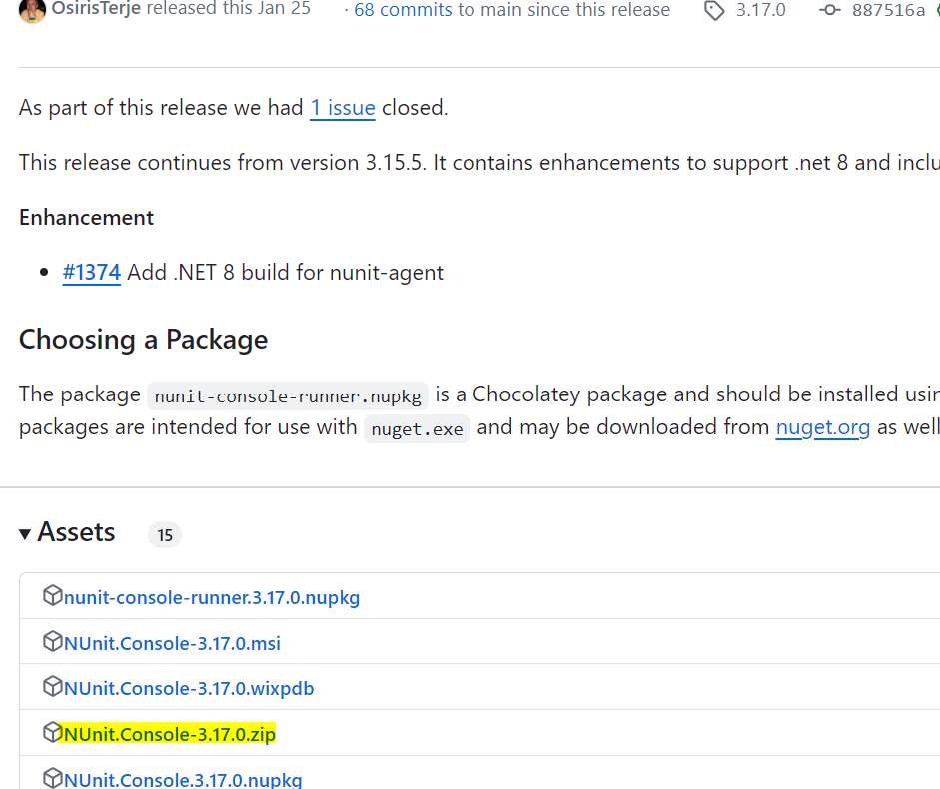Image resolution: width=940 pixels, height=789 pixels.
Task: Click the nuget.exe code text
Action: point(417,429)
